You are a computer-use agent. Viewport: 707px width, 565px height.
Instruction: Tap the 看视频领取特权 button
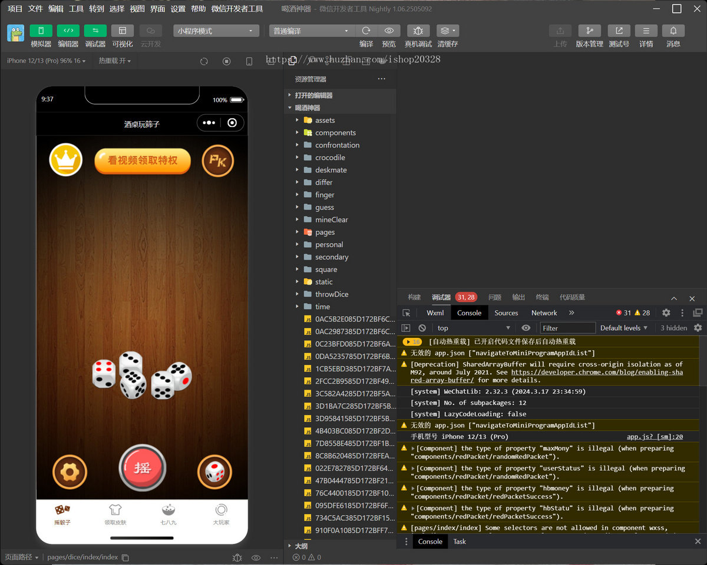pyautogui.click(x=143, y=161)
